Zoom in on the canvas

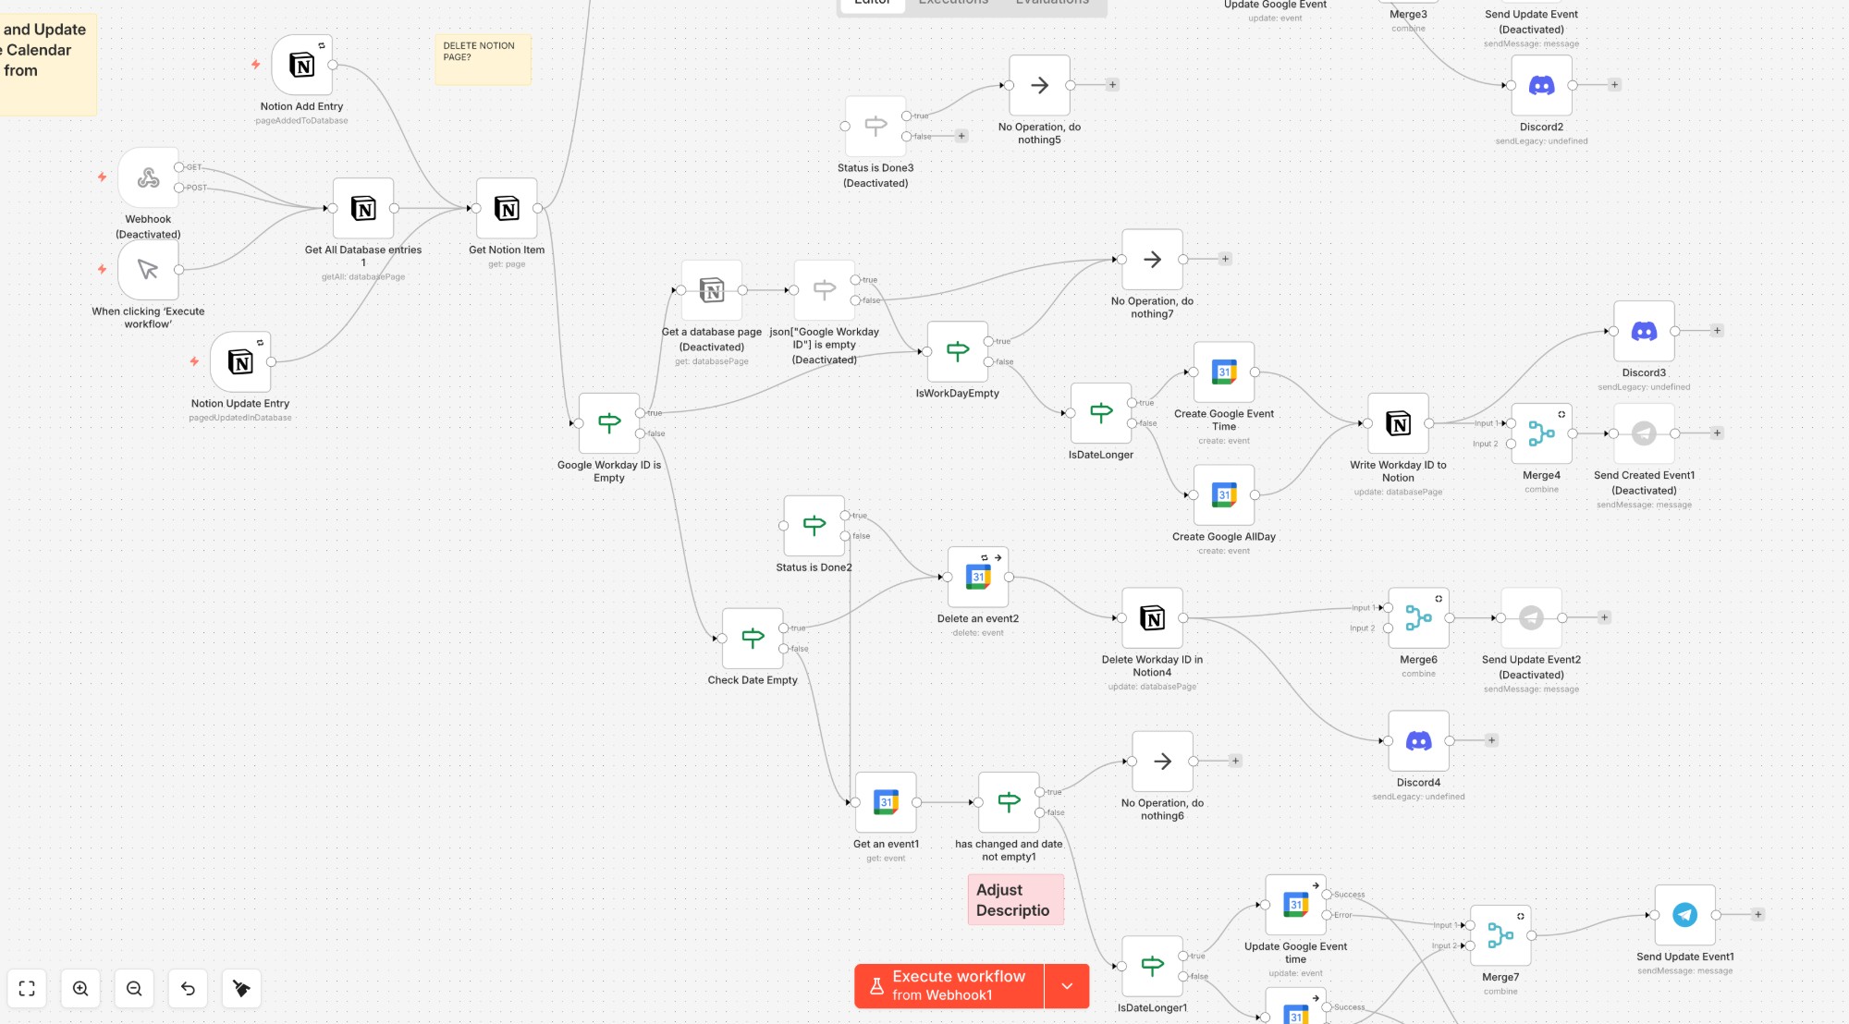coord(80,989)
